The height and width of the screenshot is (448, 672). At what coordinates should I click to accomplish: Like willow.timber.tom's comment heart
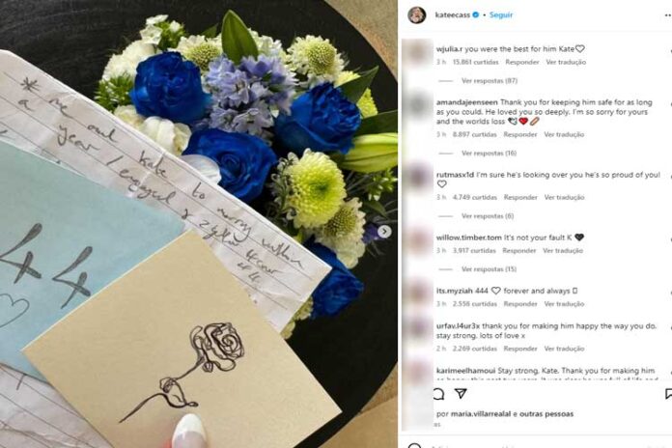click(x=669, y=239)
